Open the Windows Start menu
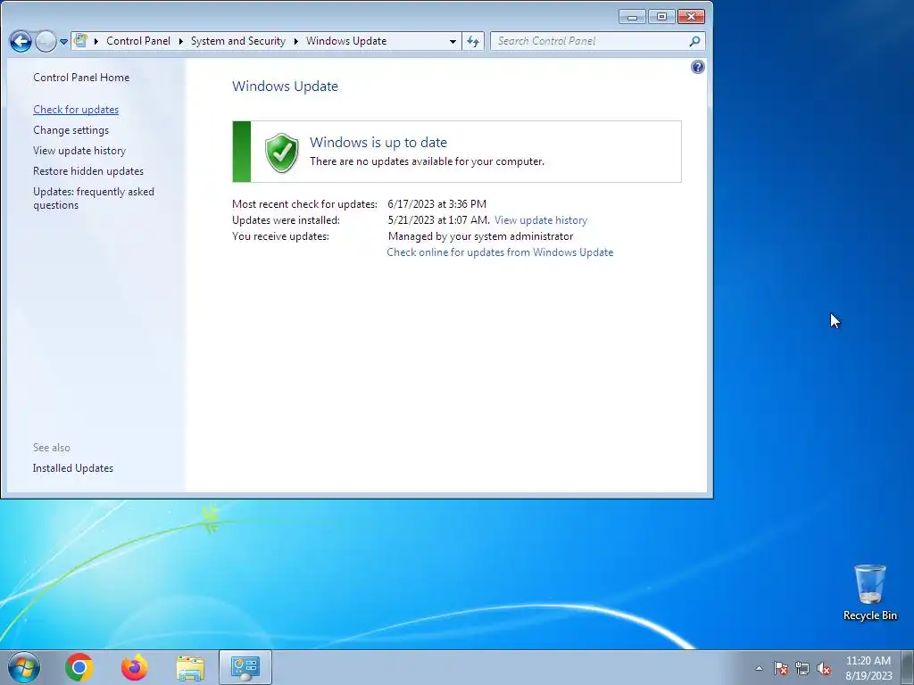 tap(24, 667)
